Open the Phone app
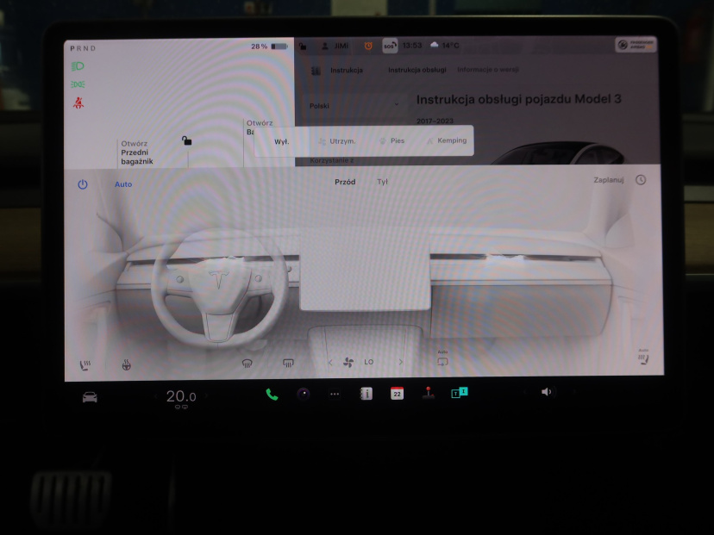 (272, 395)
